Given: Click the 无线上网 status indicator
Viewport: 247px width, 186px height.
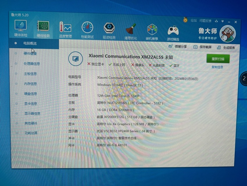Looking at the screenshot, I should (x=117, y=64).
